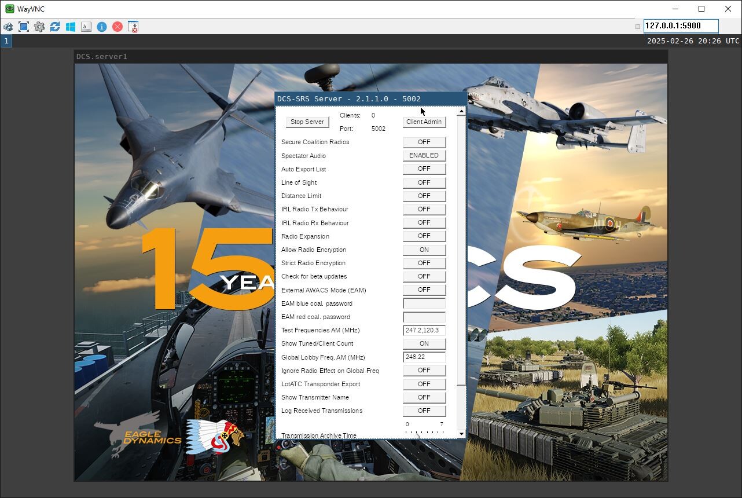Image resolution: width=742 pixels, height=498 pixels.
Task: Select workspace tab 1
Action: (x=6, y=41)
